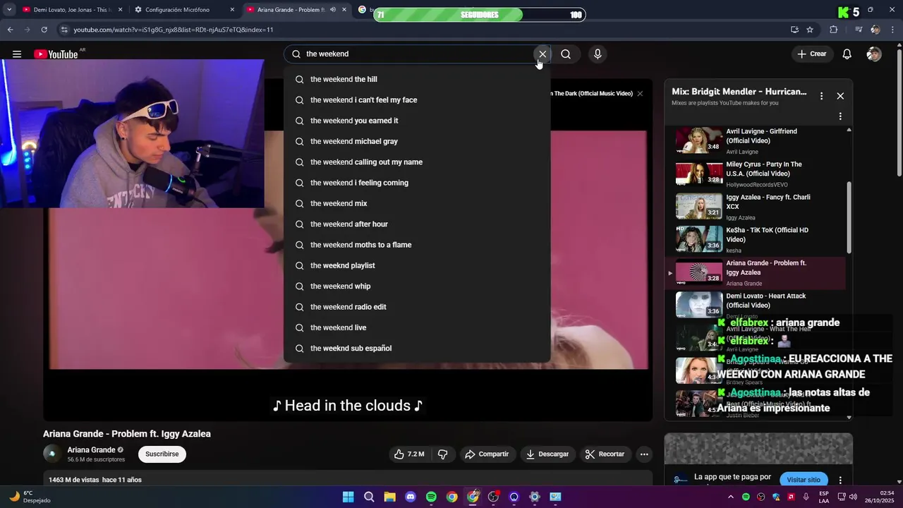Choose suggestion 'the weekend you earned it'
This screenshot has height=508, width=903.
pos(417,121)
